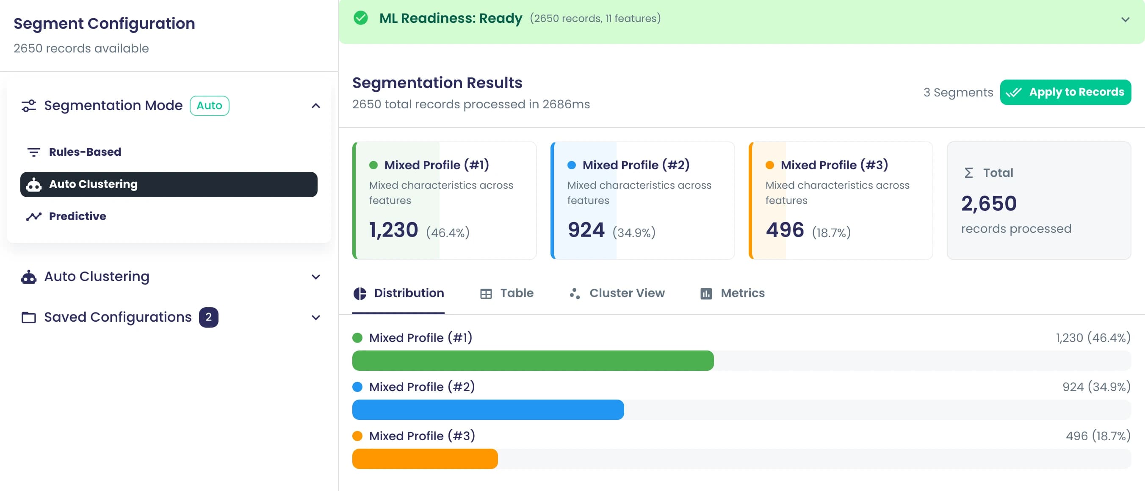Click the orange Mixed Profile (#3) distribution bar
This screenshot has height=491, width=1145.
click(425, 459)
